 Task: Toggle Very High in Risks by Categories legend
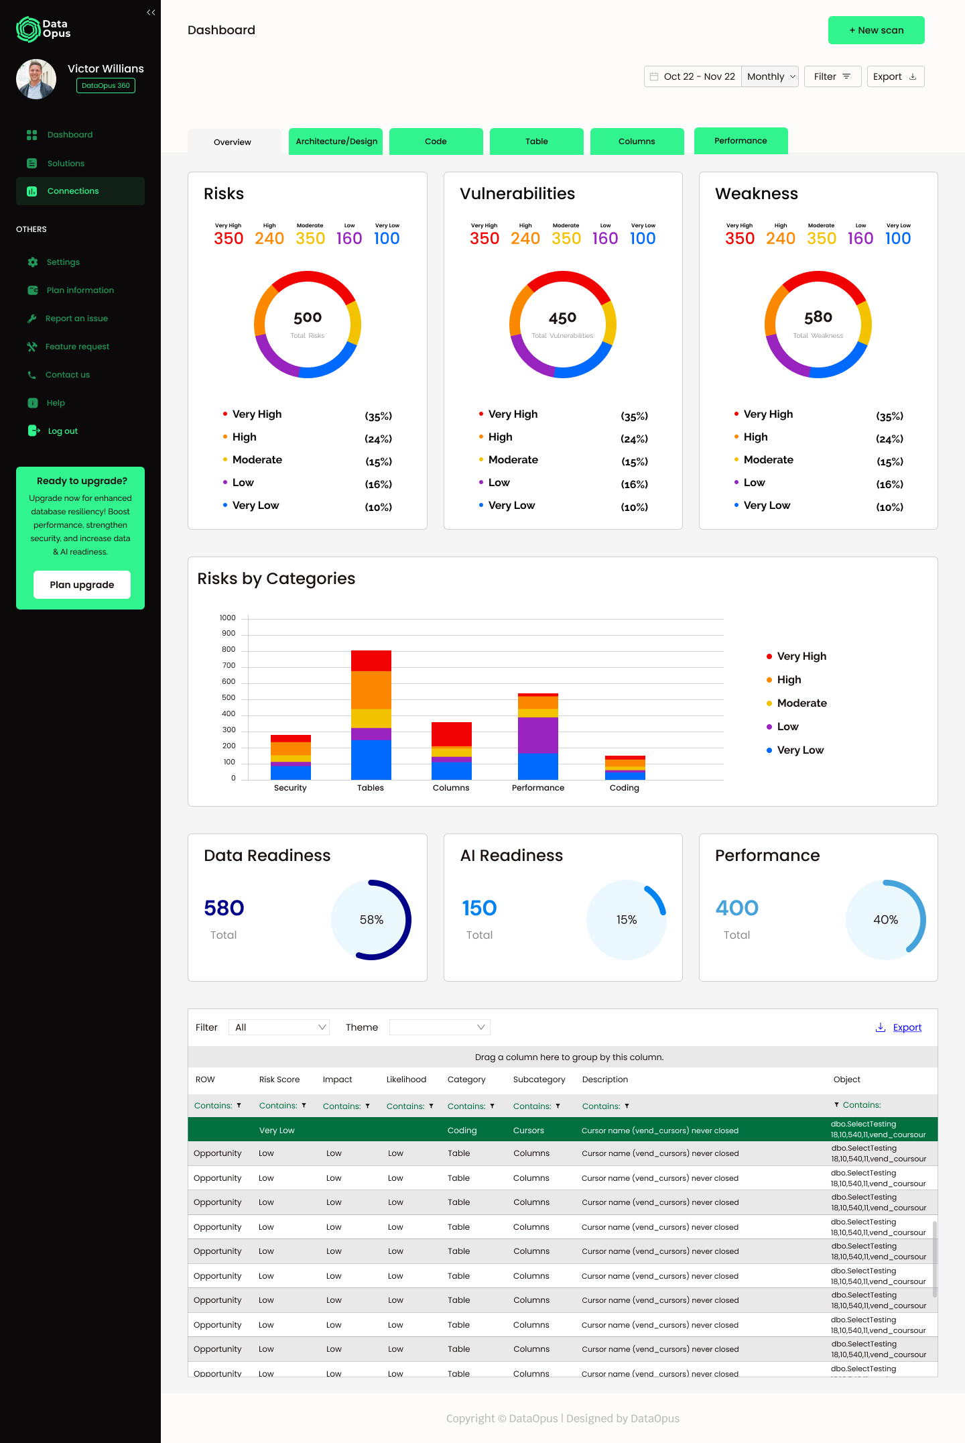tap(796, 656)
